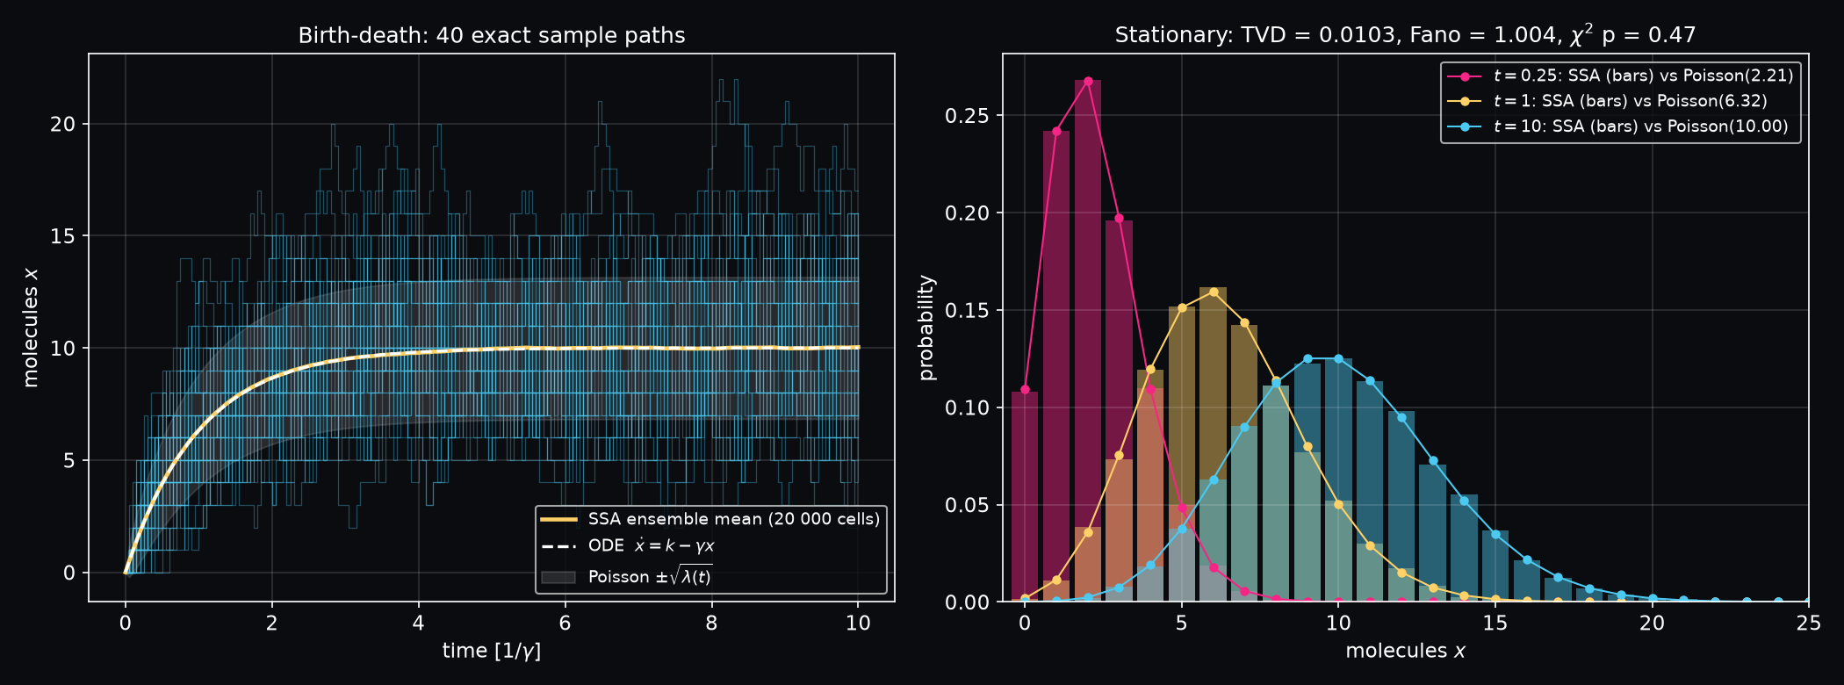Screen dimensions: 1844x685
Task: Click the yellow Poisson curve's peak marker at x = 6
Action: [1214, 292]
